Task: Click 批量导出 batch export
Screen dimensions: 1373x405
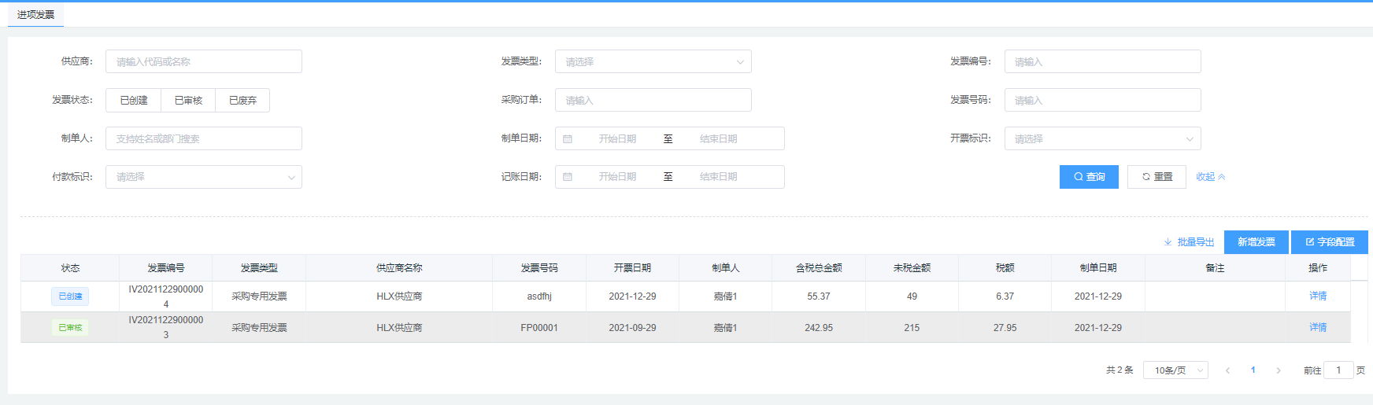Action: click(x=1189, y=242)
